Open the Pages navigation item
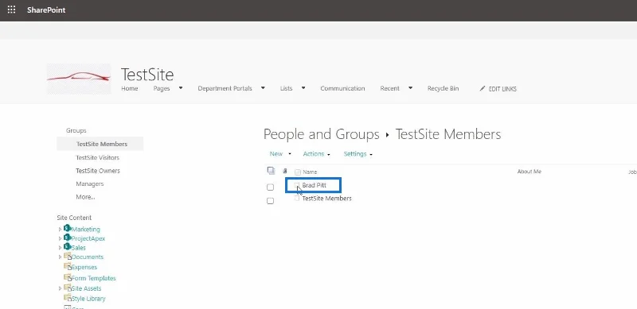 (162, 88)
